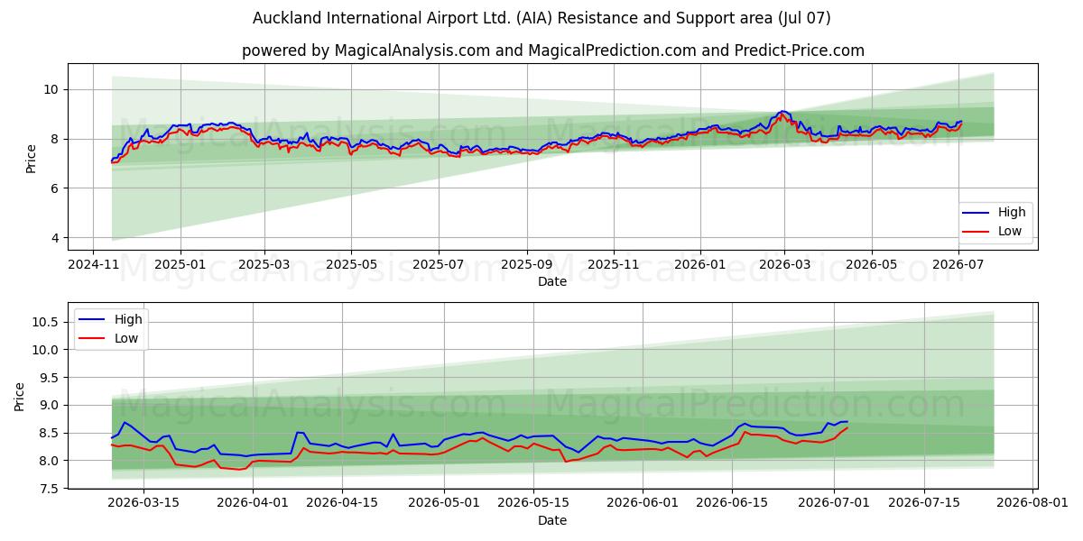
Task: Click the upper chart x-axis label '2026-07'
Action: (958, 264)
